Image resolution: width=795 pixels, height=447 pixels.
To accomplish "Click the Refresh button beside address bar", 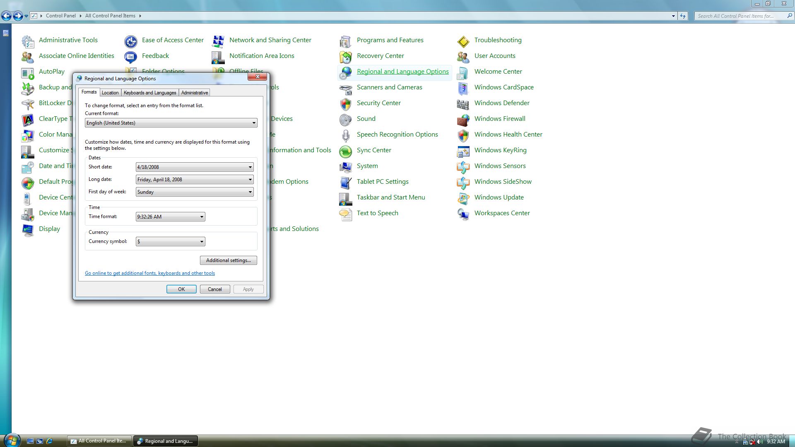I will 683,16.
